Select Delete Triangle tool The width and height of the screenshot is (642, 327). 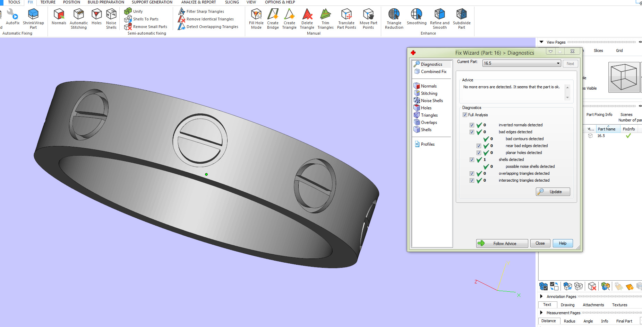[x=307, y=19]
